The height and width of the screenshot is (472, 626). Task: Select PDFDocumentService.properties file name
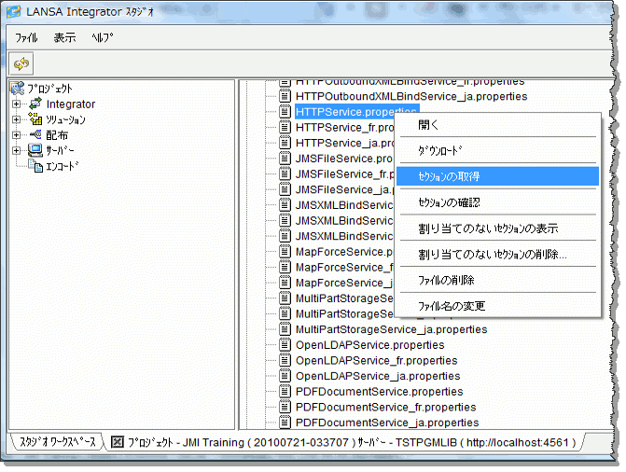(380, 392)
